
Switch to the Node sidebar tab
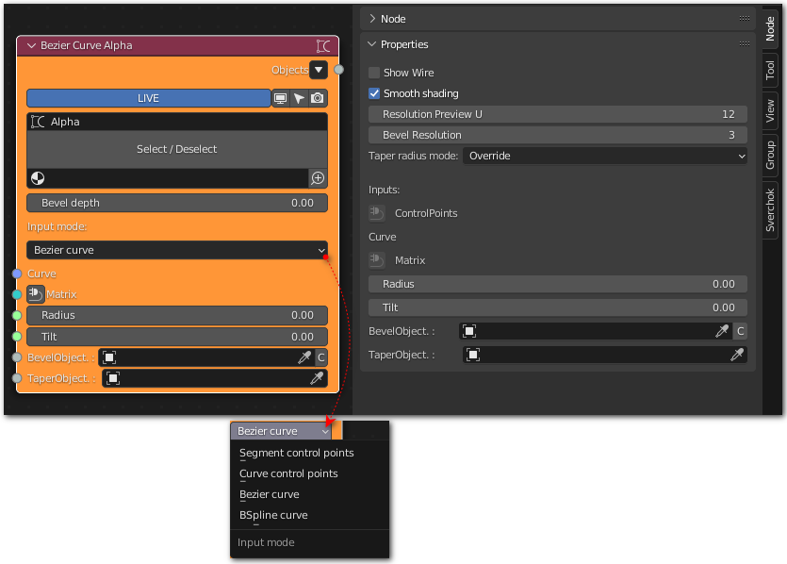click(x=770, y=28)
